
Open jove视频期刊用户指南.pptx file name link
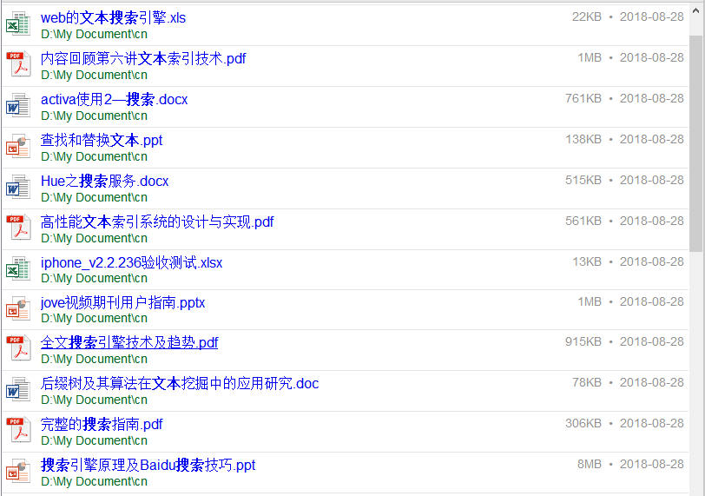122,302
